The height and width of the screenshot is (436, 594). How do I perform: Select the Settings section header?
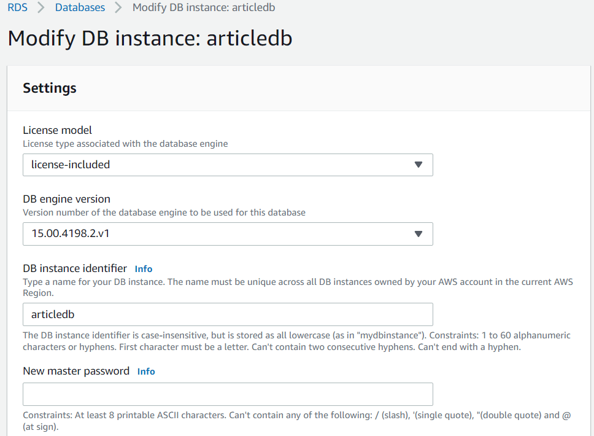[x=50, y=88]
